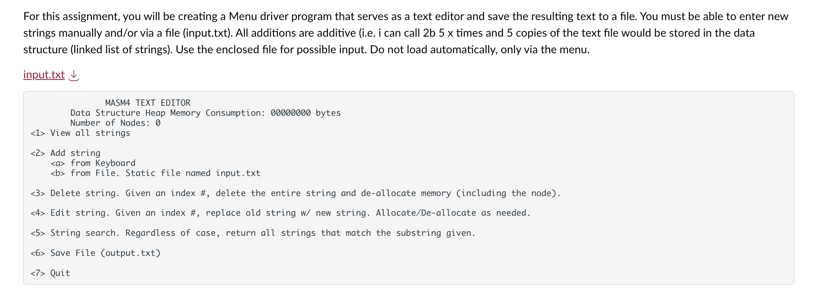The image size is (826, 301).
Task: Select the <6> Save File line
Action: coord(95,253)
